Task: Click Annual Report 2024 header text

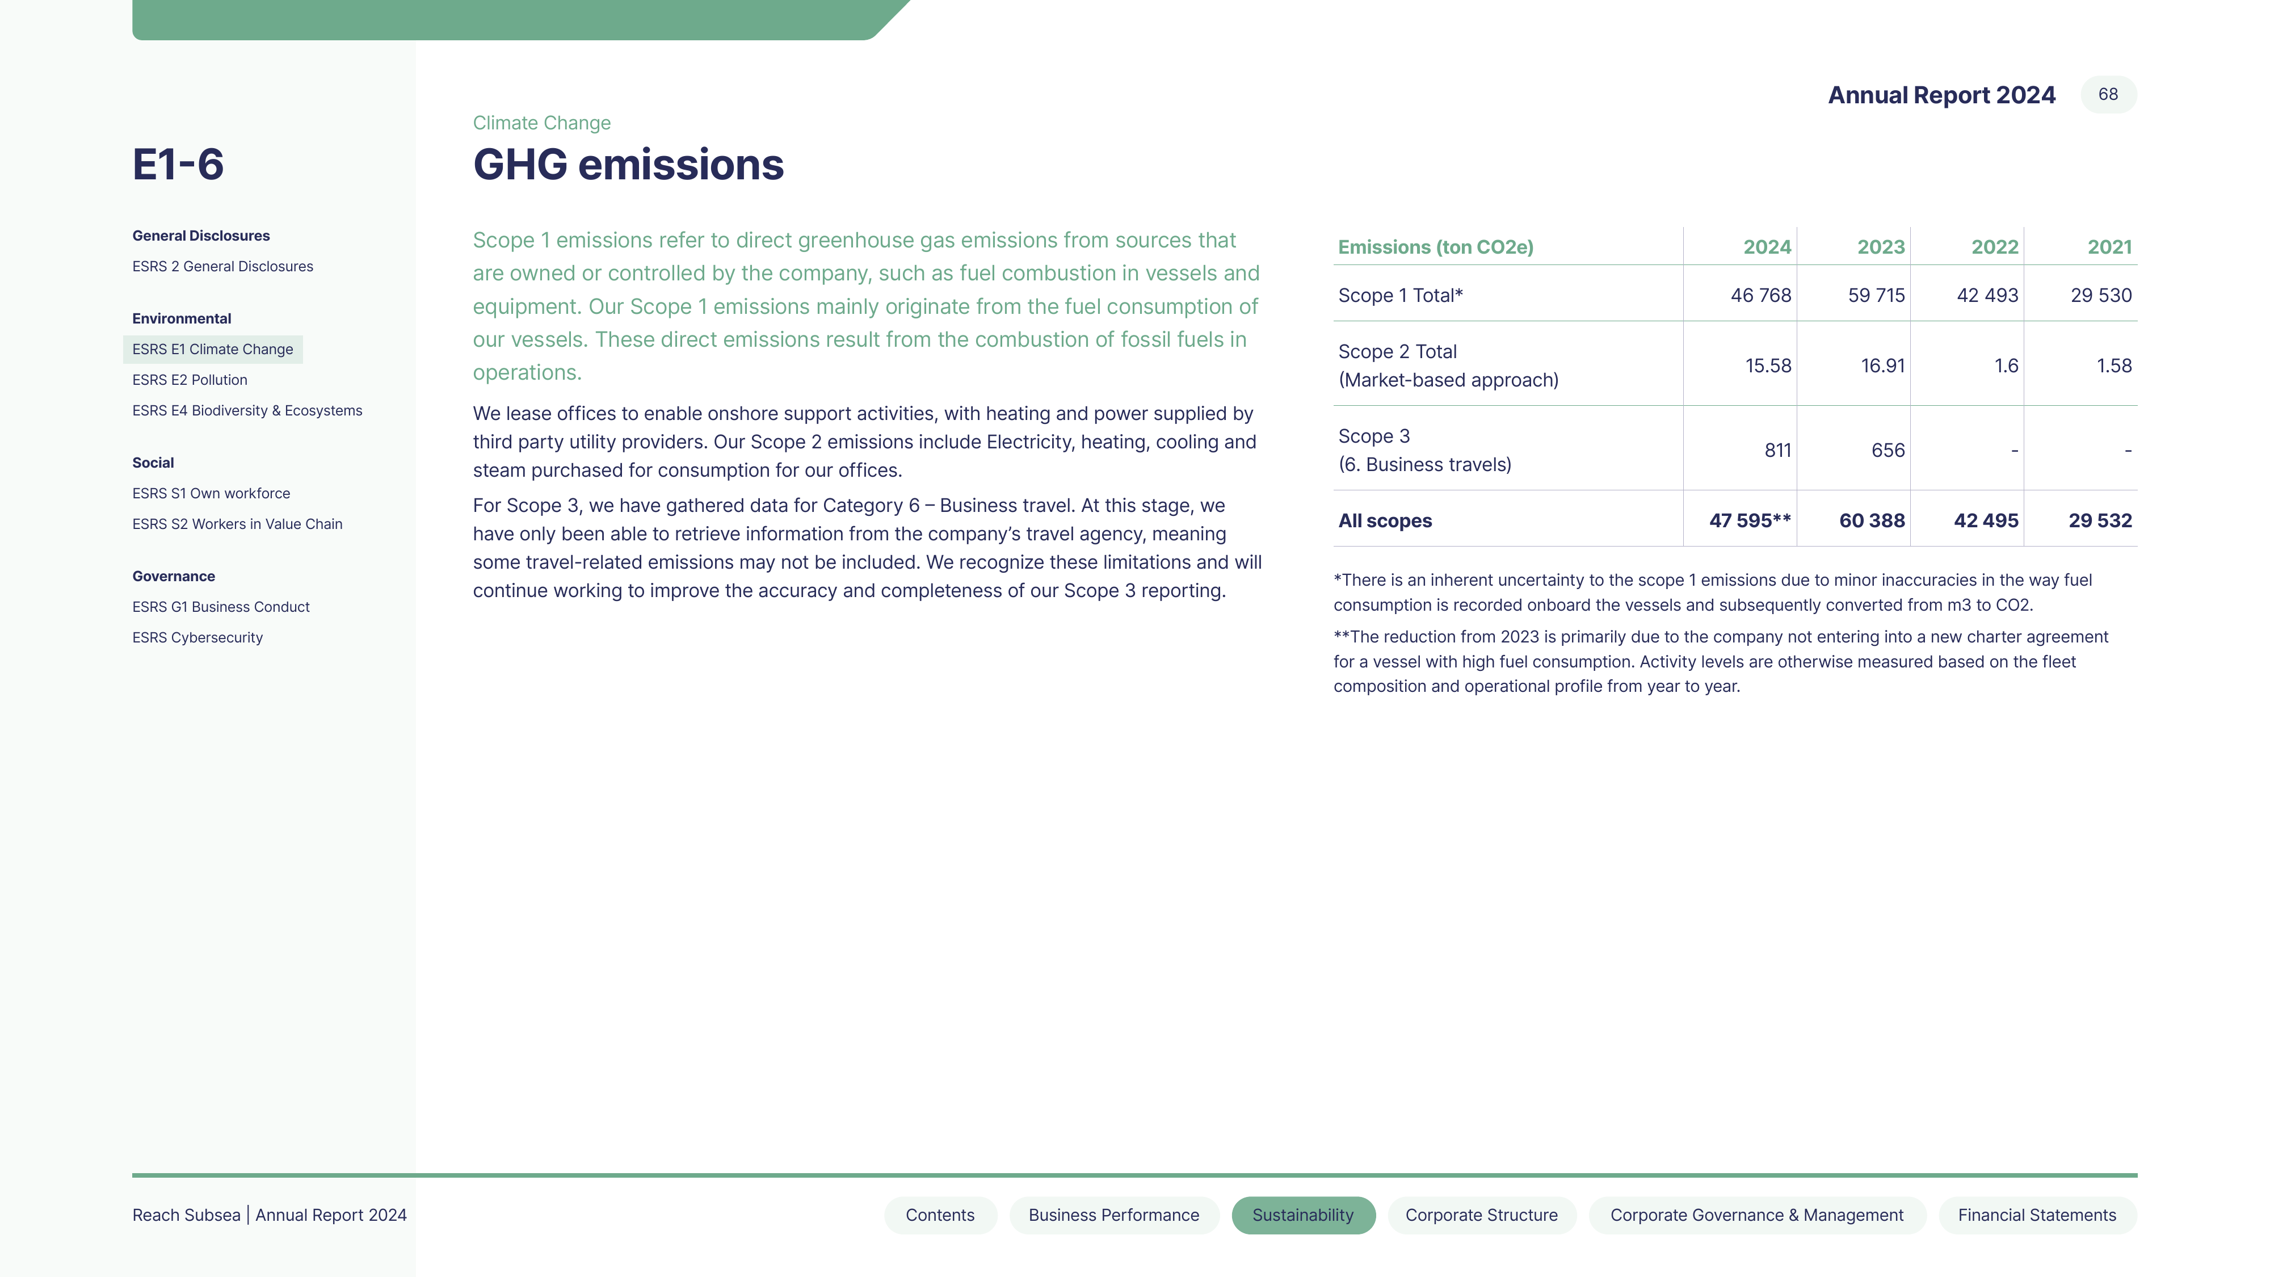Action: click(x=1941, y=95)
